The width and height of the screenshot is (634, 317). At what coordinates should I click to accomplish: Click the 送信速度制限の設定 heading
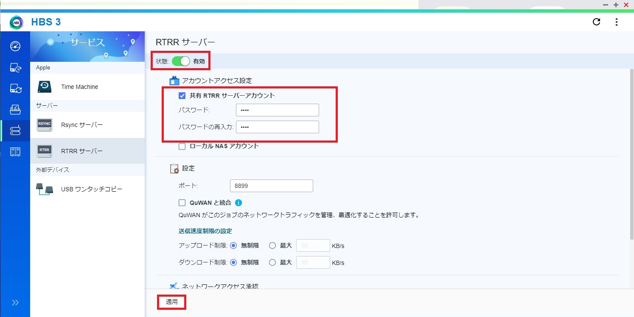[205, 231]
